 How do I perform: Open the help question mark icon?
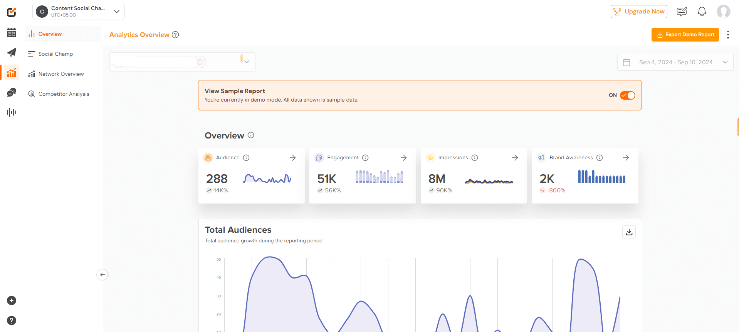point(12,320)
